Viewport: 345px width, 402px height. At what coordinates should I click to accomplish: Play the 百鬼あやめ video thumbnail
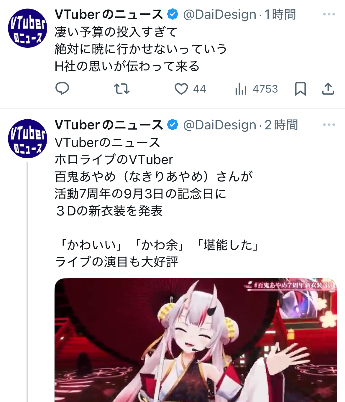(195, 340)
